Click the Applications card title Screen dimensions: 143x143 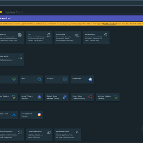tap(4, 56)
